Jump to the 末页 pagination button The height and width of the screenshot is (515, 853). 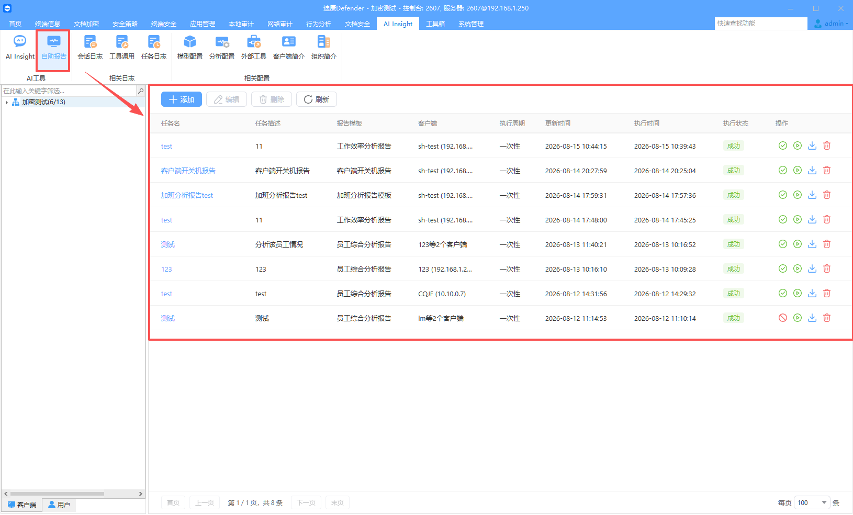[338, 503]
